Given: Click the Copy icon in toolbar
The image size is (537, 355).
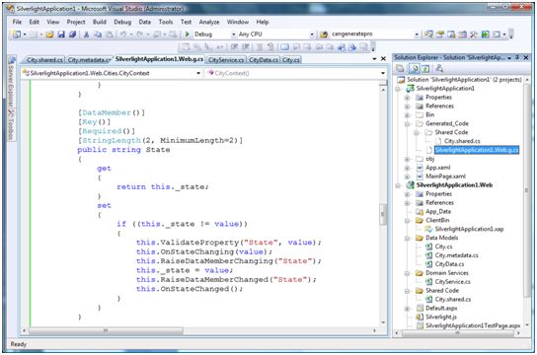Looking at the screenshot, I should pos(98,35).
